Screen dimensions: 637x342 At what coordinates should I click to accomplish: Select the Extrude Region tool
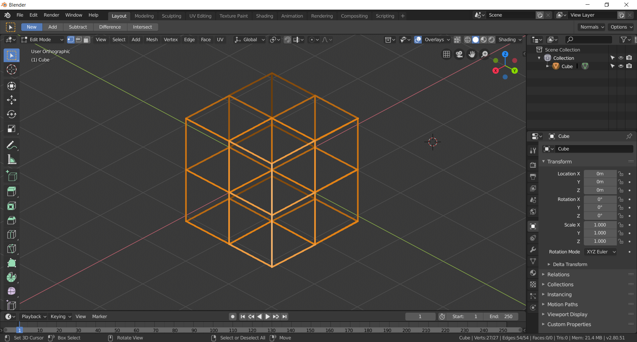[12, 192]
